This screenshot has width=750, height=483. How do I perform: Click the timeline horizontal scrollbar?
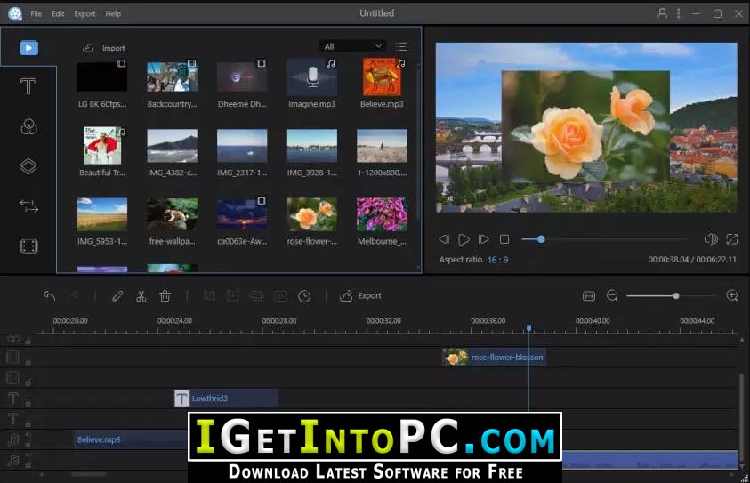(89, 474)
